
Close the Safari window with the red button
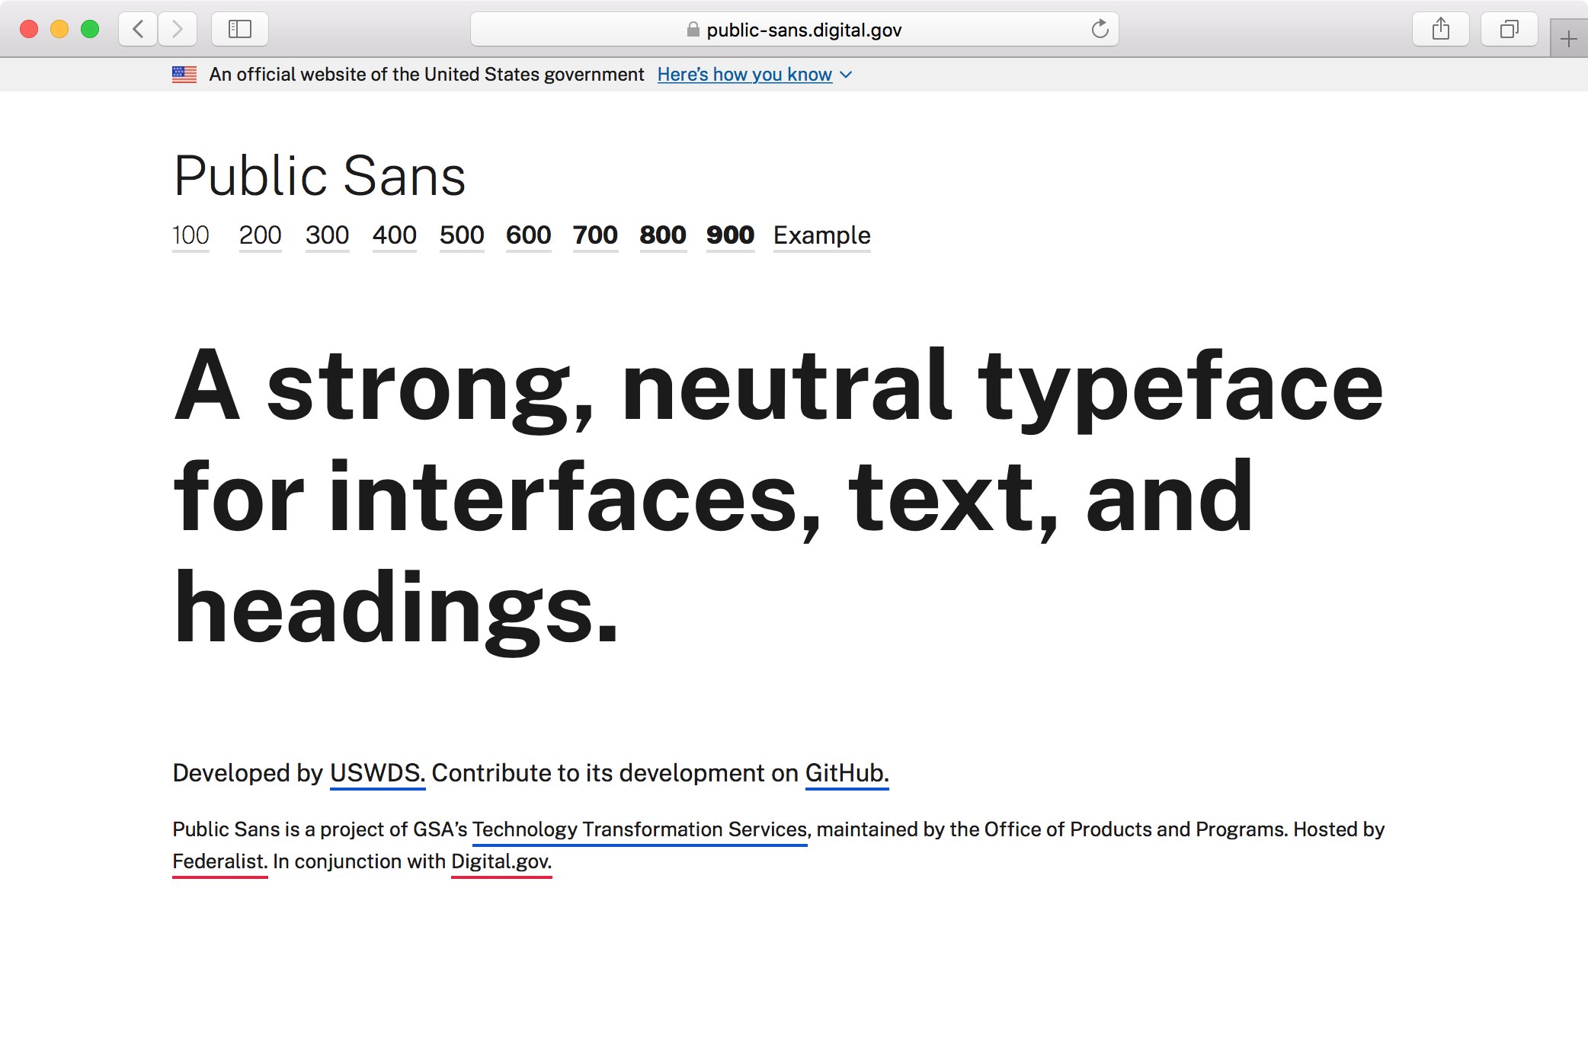29,29
